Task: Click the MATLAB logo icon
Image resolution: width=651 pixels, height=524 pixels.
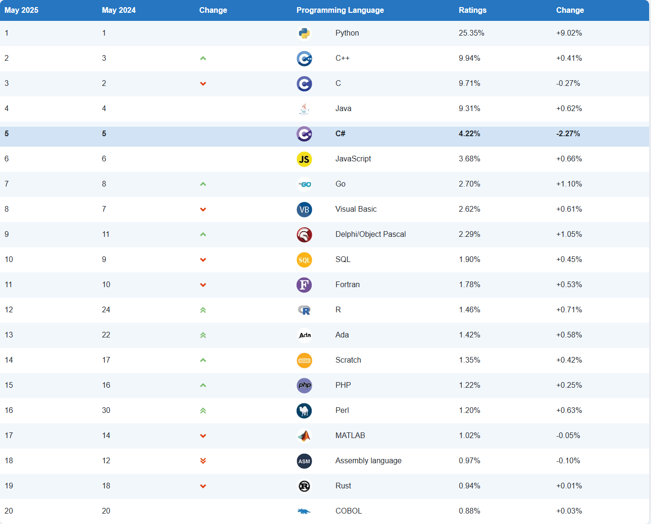Action: (304, 436)
